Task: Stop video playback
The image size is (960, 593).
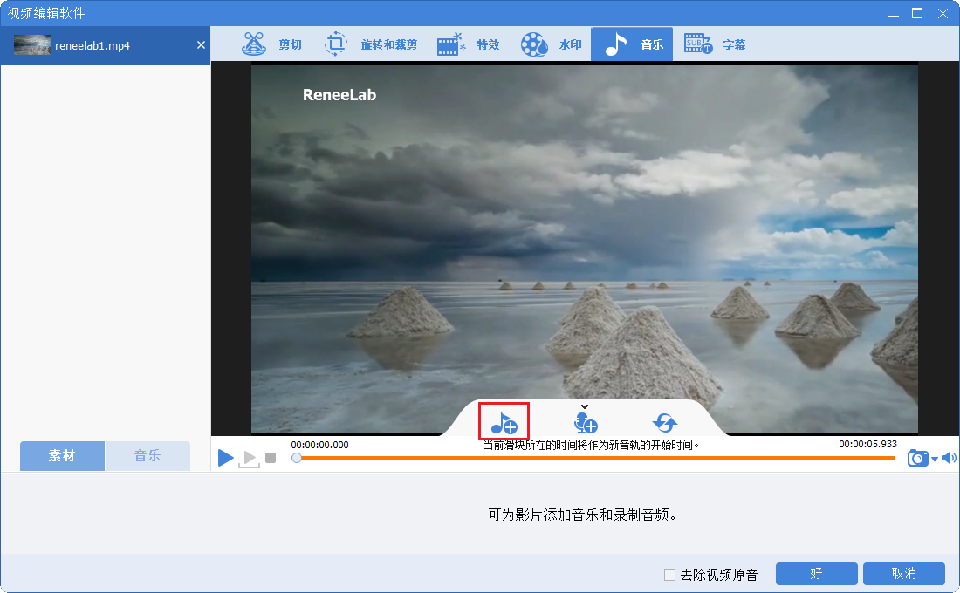Action: [x=271, y=458]
